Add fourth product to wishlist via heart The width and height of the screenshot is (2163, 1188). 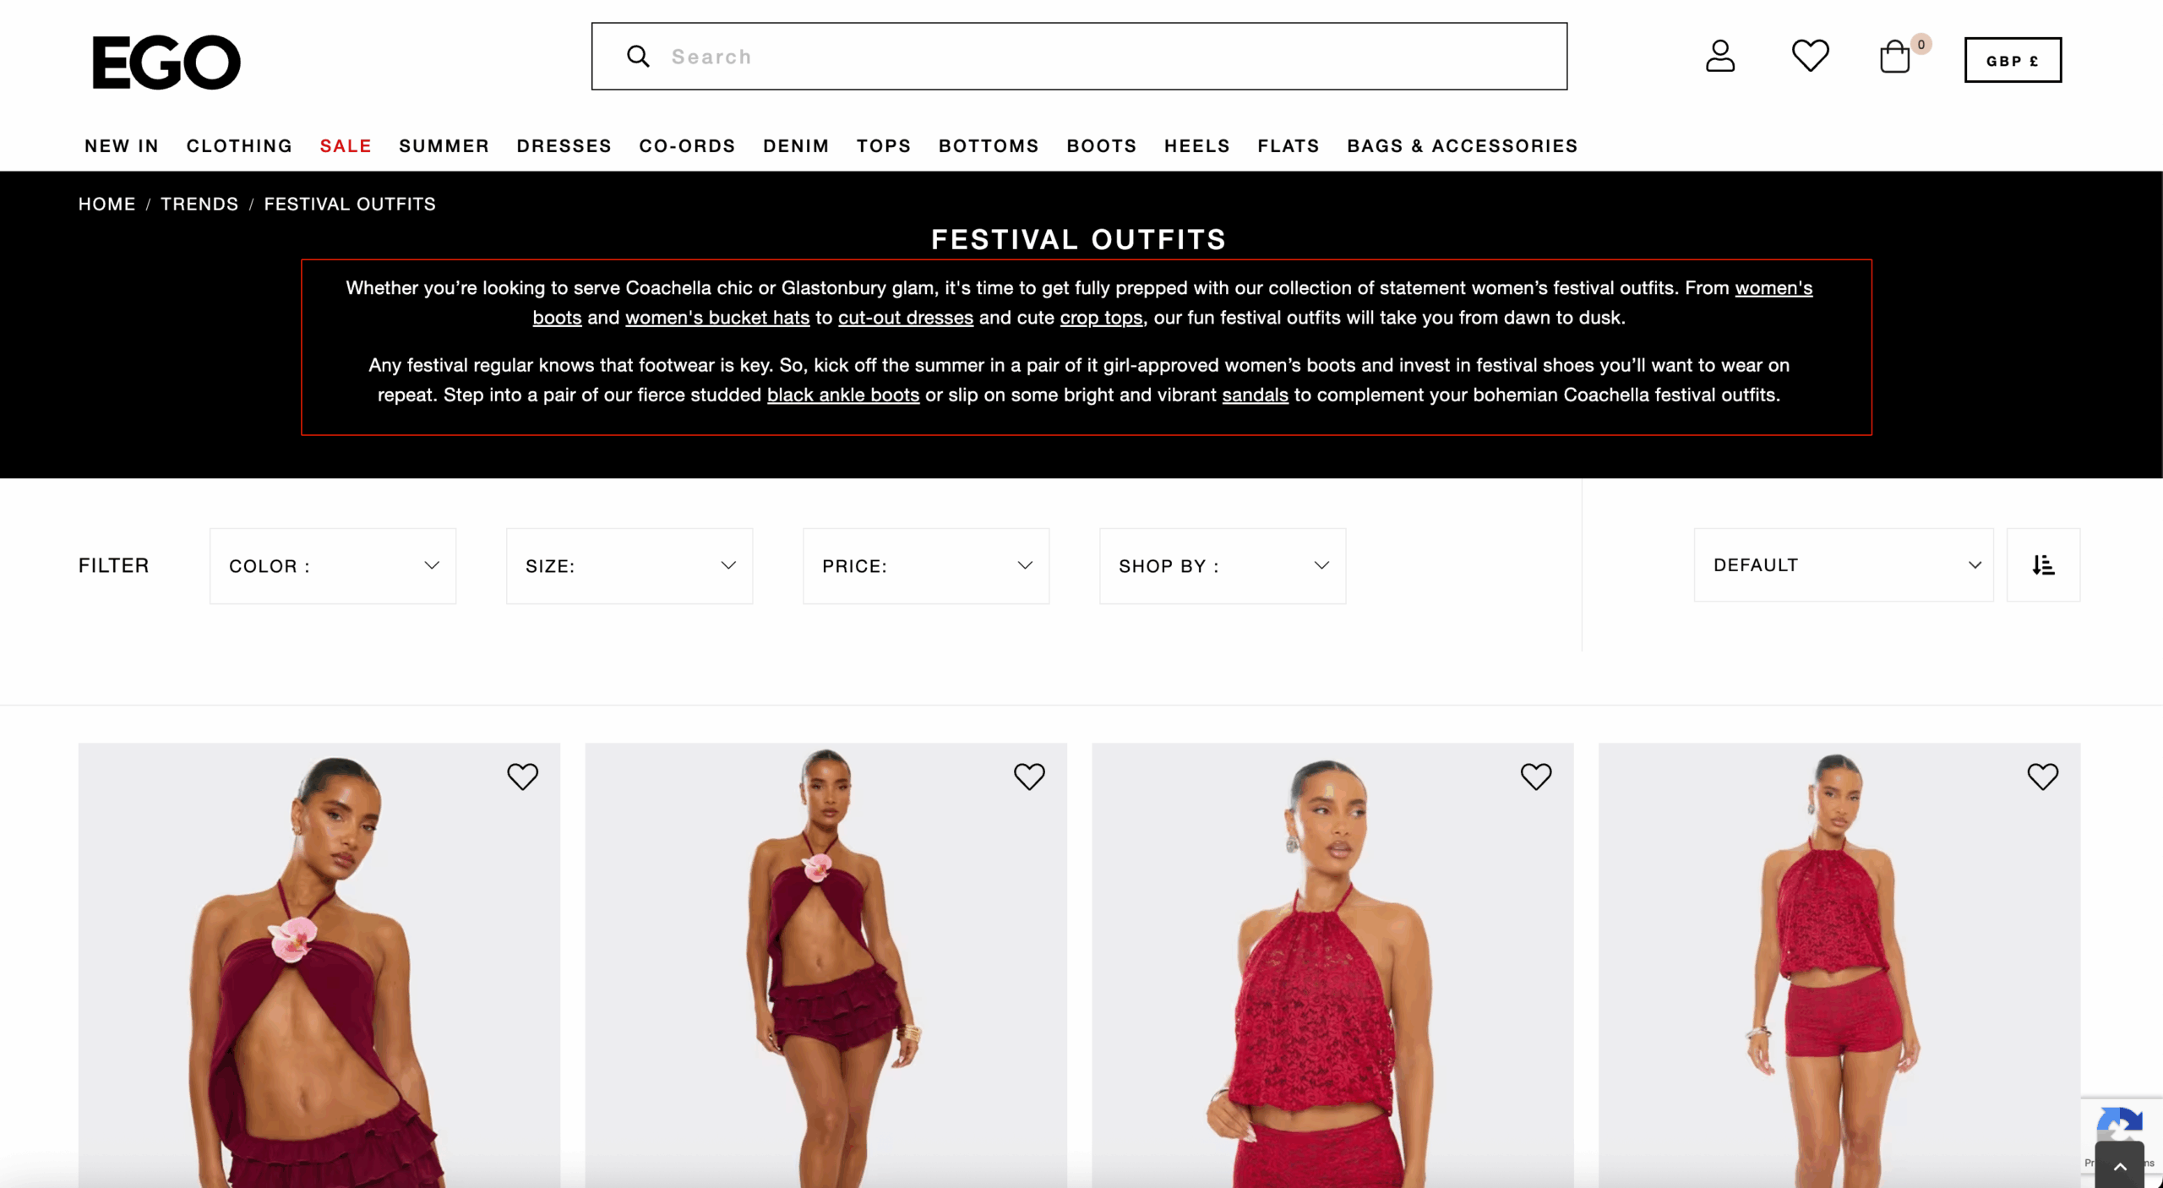tap(2043, 777)
